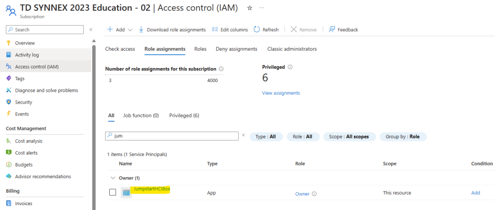Click the role assignments filter box containing jum
495x210 pixels.
click(172, 136)
